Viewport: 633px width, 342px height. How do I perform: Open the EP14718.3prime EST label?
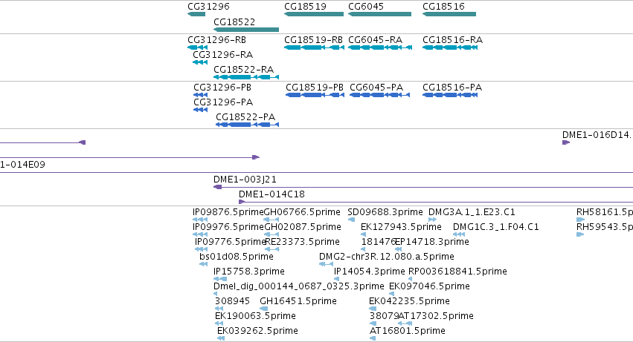432,242
